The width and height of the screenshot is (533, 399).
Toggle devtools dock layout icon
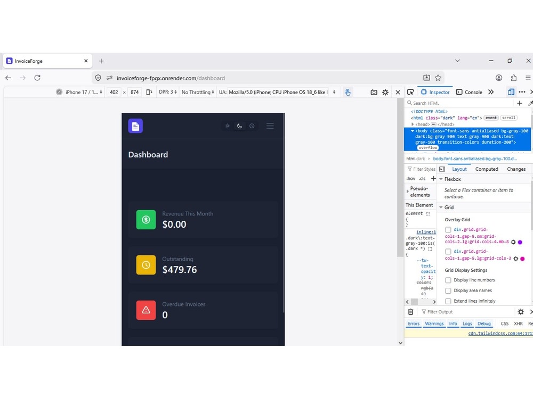(511, 92)
